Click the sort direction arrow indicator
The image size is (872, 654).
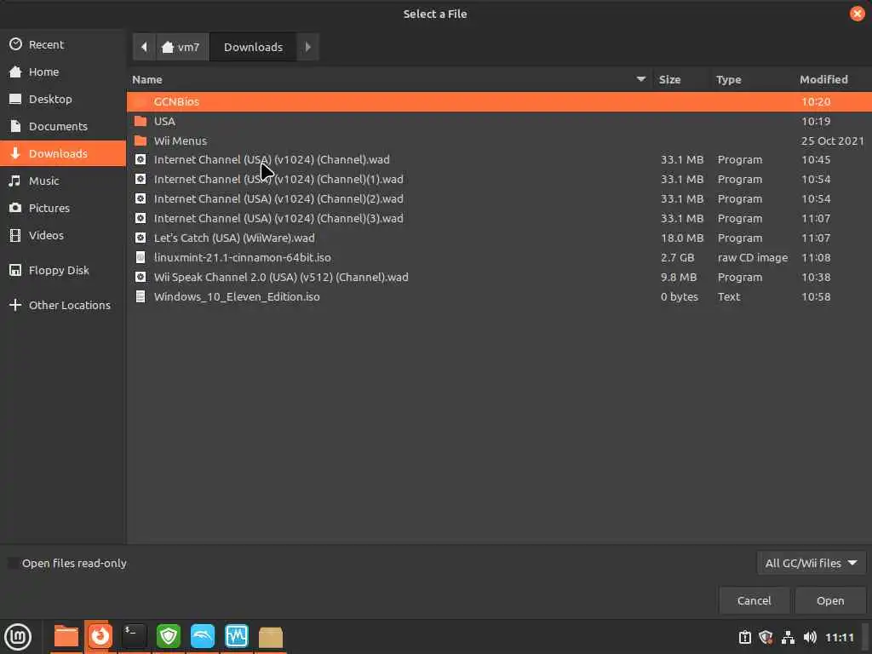click(x=641, y=79)
